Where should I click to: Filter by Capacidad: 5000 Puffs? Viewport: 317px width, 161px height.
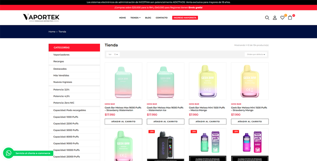[x=74, y=130]
